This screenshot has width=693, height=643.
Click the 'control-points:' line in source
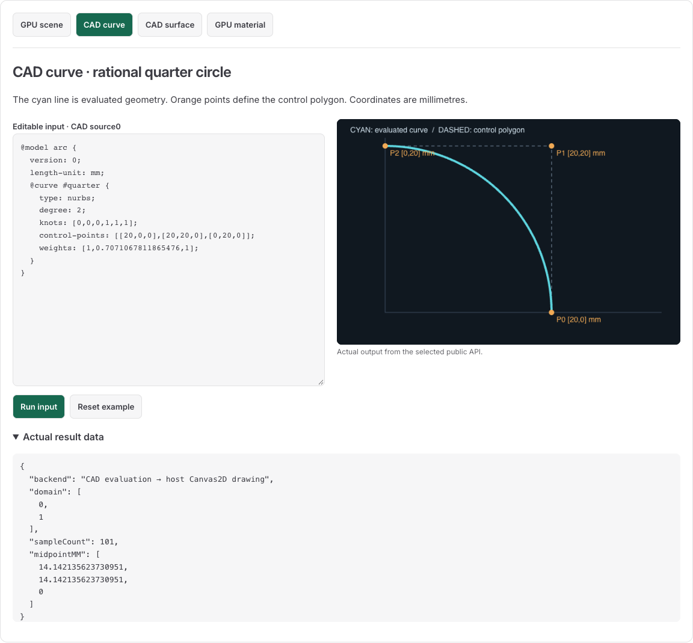[x=147, y=236]
